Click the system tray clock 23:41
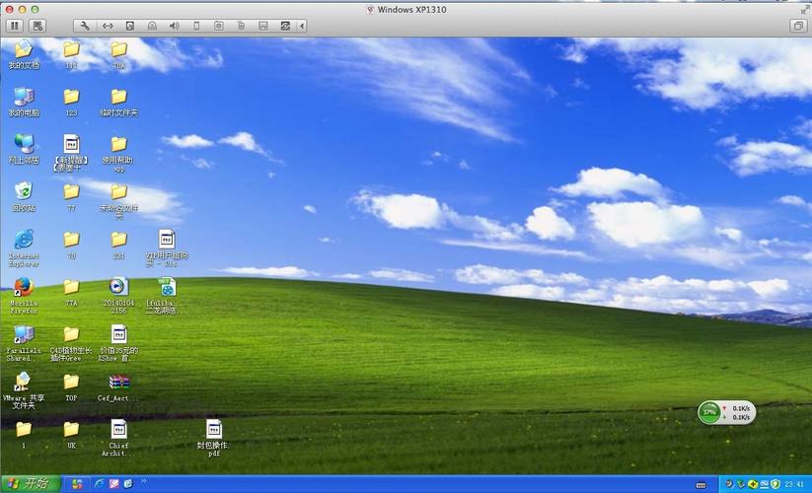 (794, 484)
